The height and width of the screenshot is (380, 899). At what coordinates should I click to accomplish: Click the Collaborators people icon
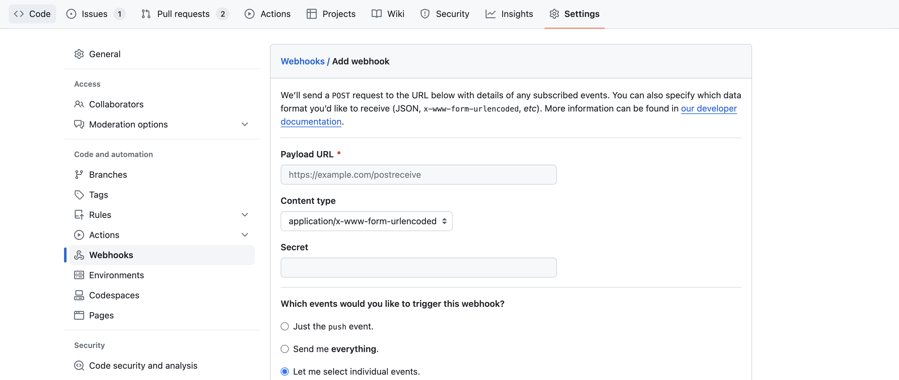79,104
